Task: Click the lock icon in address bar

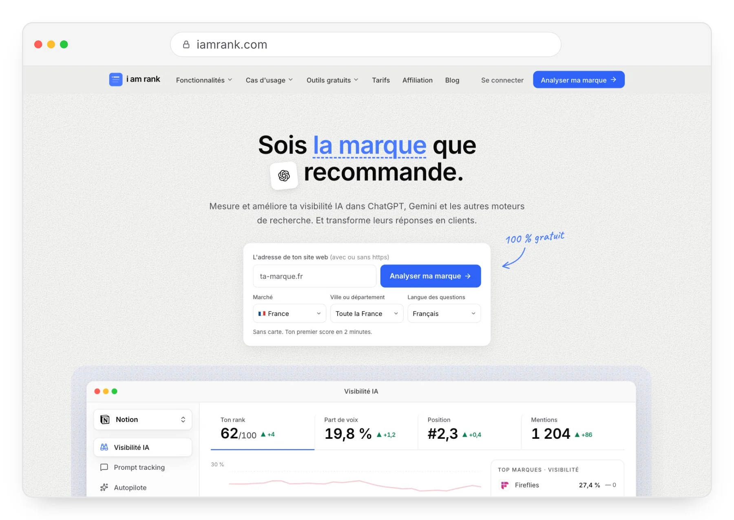Action: coord(186,44)
